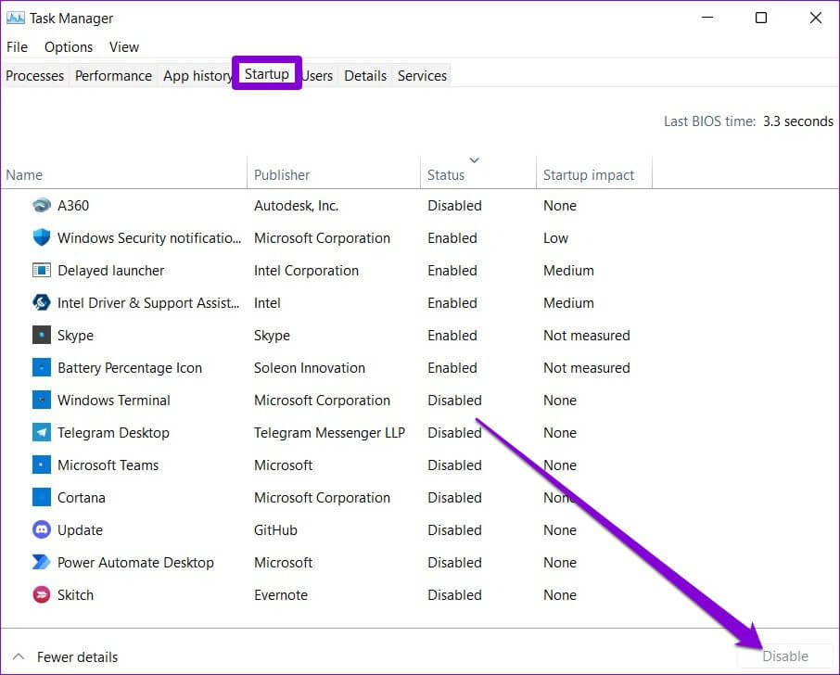Collapse view with the Fewer details chevron
Viewport: 840px width, 675px height.
pos(19,656)
